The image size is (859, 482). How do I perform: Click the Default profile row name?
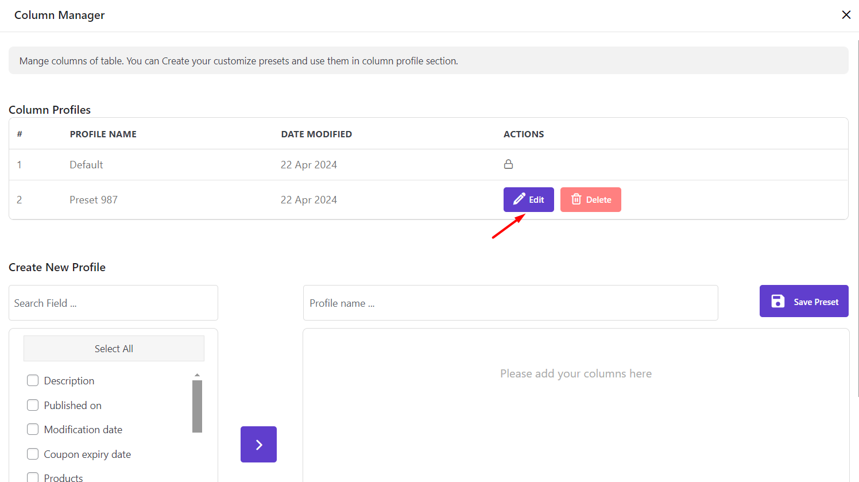pos(86,165)
